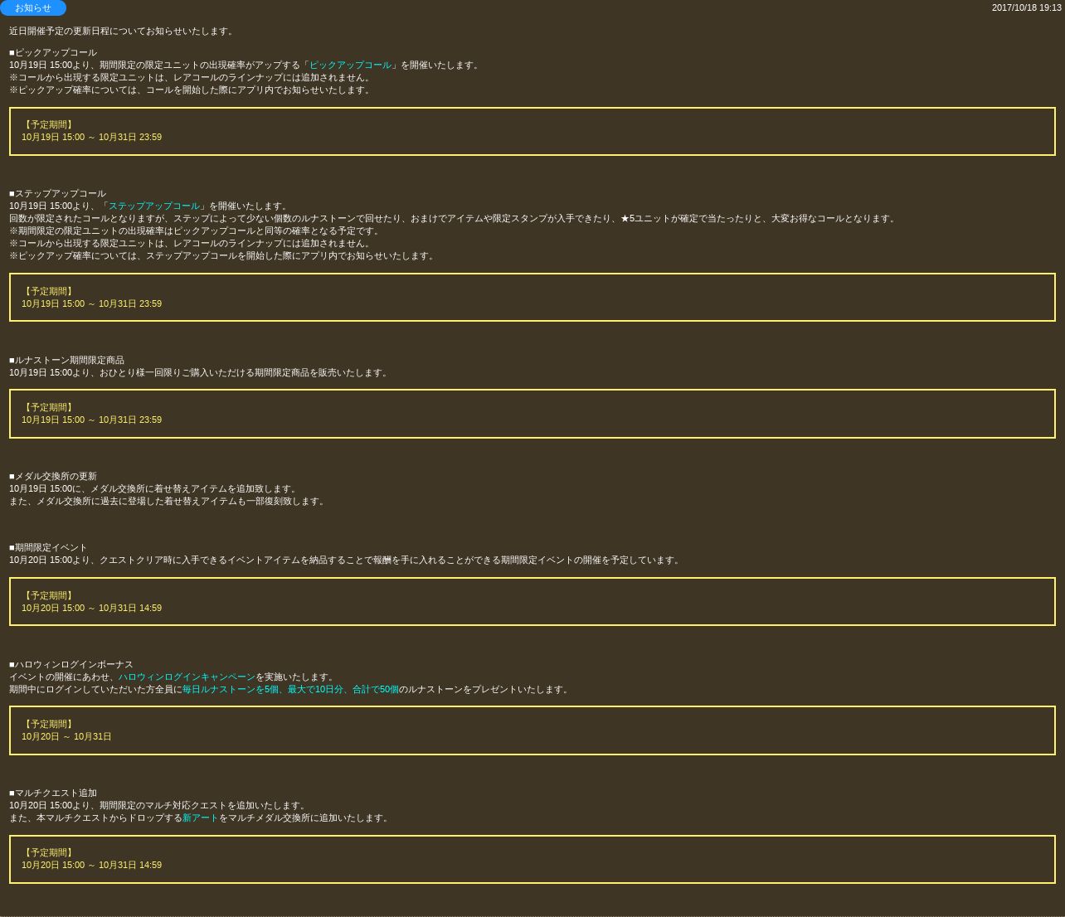
Task: Click the login bonus period 10月20日 ～ 10月31日
Action: point(66,737)
